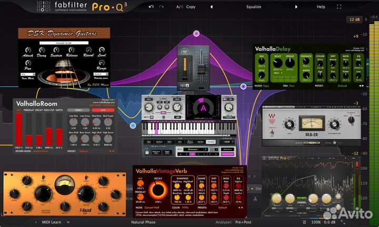Click the large DELAY knob in ValhallaDelay
The width and height of the screenshot is (379, 227).
pyautogui.click(x=278, y=63)
